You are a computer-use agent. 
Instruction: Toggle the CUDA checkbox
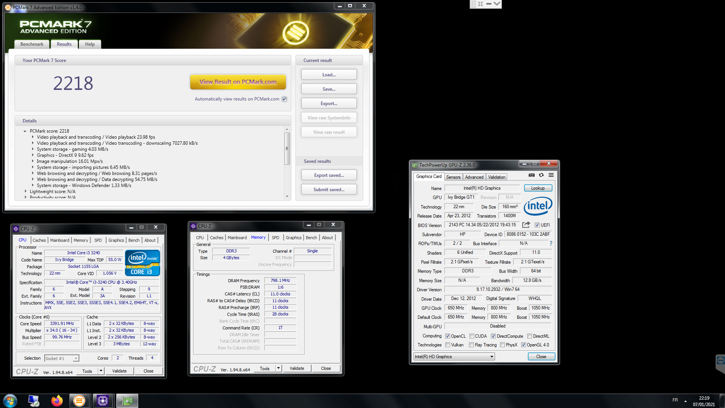(472, 336)
